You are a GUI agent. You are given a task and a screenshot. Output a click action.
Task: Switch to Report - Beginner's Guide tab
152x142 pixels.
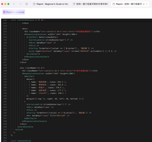[x=52, y=4]
